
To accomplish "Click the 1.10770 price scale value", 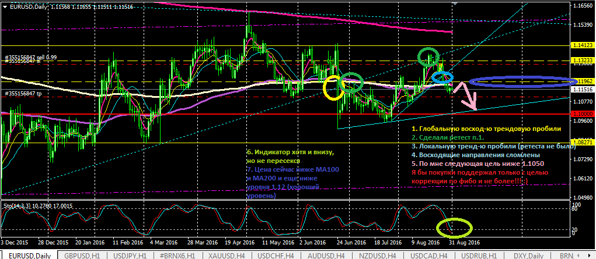I will (x=584, y=102).
